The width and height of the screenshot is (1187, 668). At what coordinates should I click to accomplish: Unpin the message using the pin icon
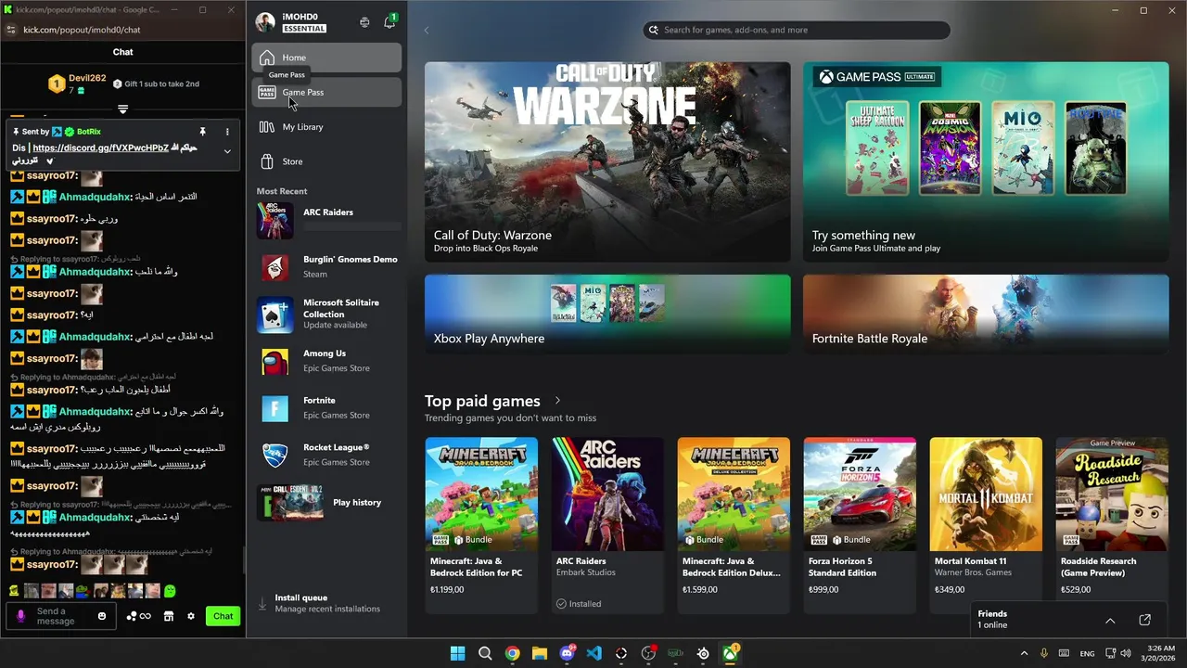coord(202,132)
